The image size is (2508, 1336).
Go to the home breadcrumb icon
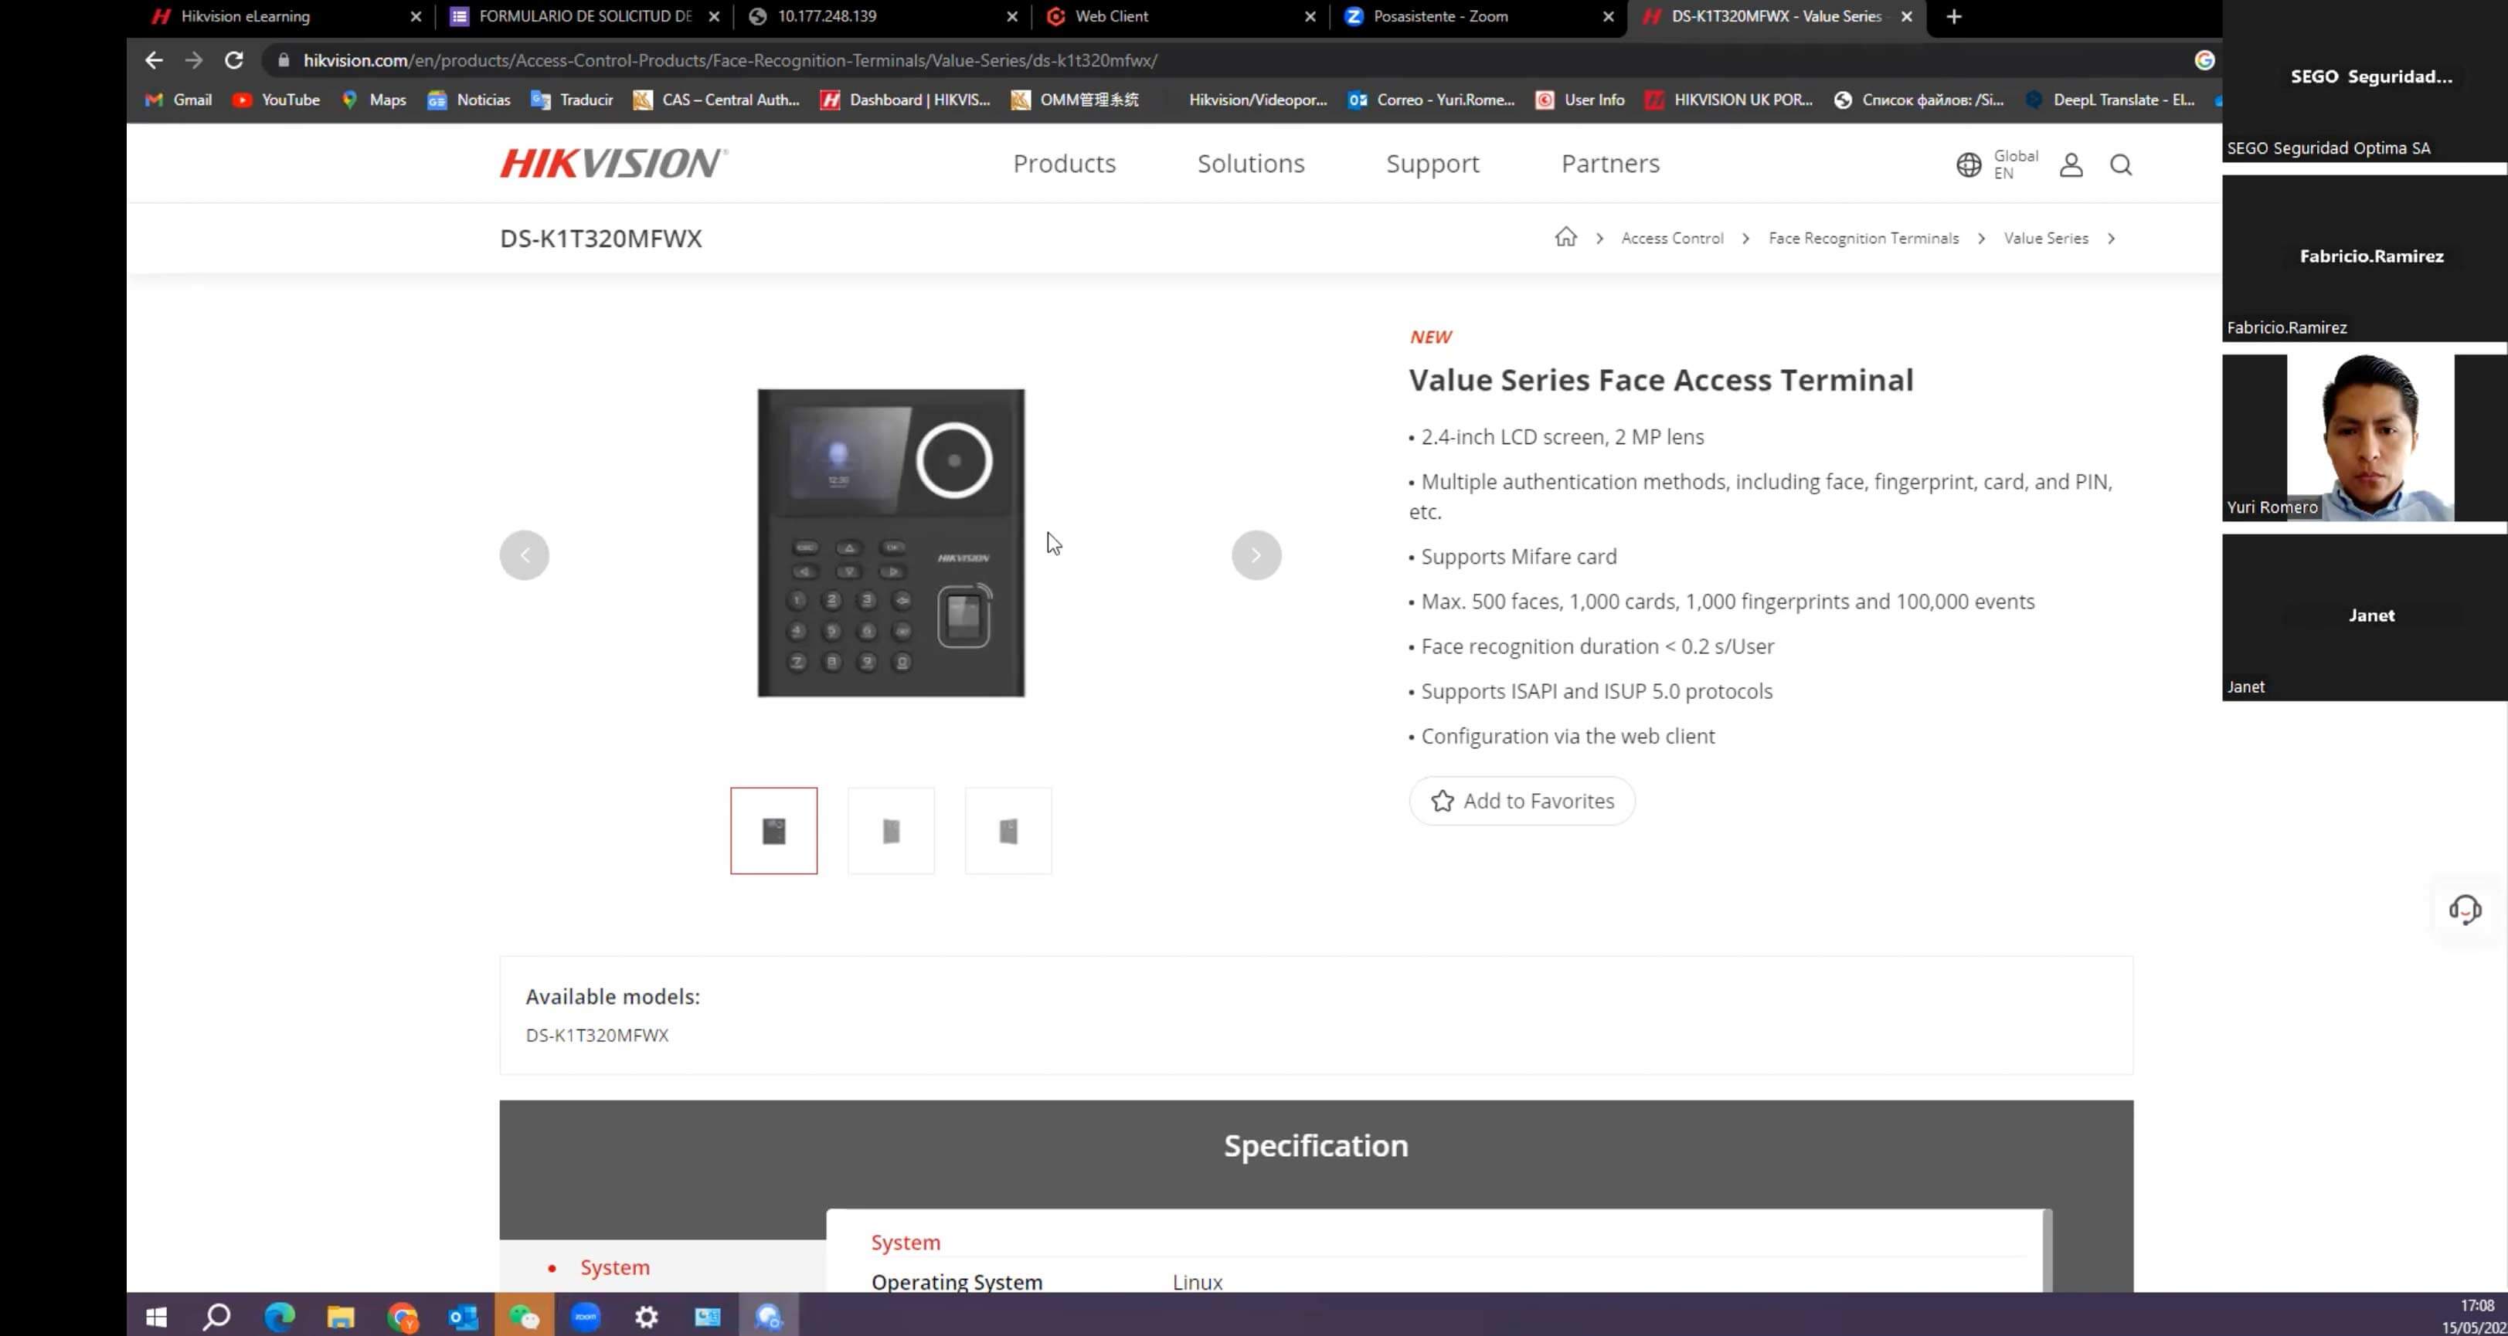click(1565, 237)
